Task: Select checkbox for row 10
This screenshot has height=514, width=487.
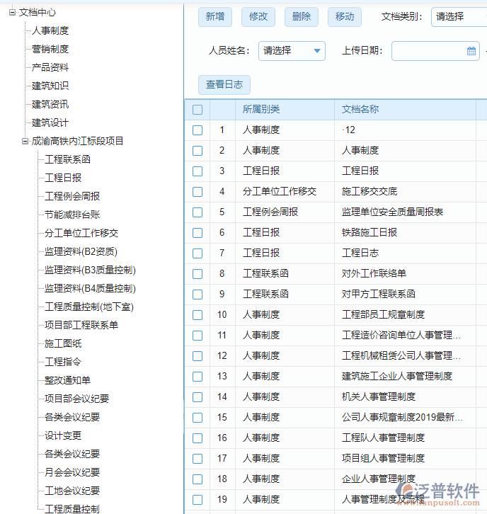Action: click(x=197, y=315)
